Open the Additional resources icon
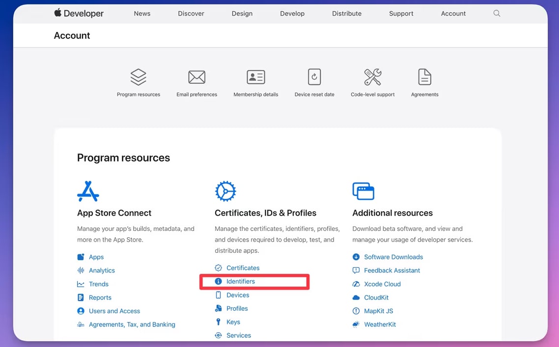Screen dimensions: 559x347 point(363,191)
